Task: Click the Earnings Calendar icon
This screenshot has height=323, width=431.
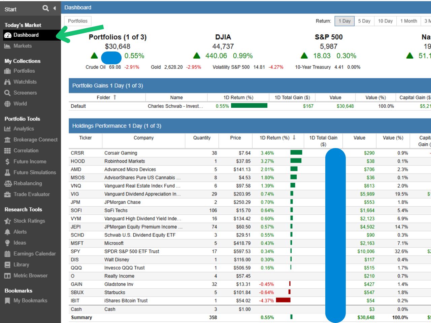Action: (x=8, y=254)
